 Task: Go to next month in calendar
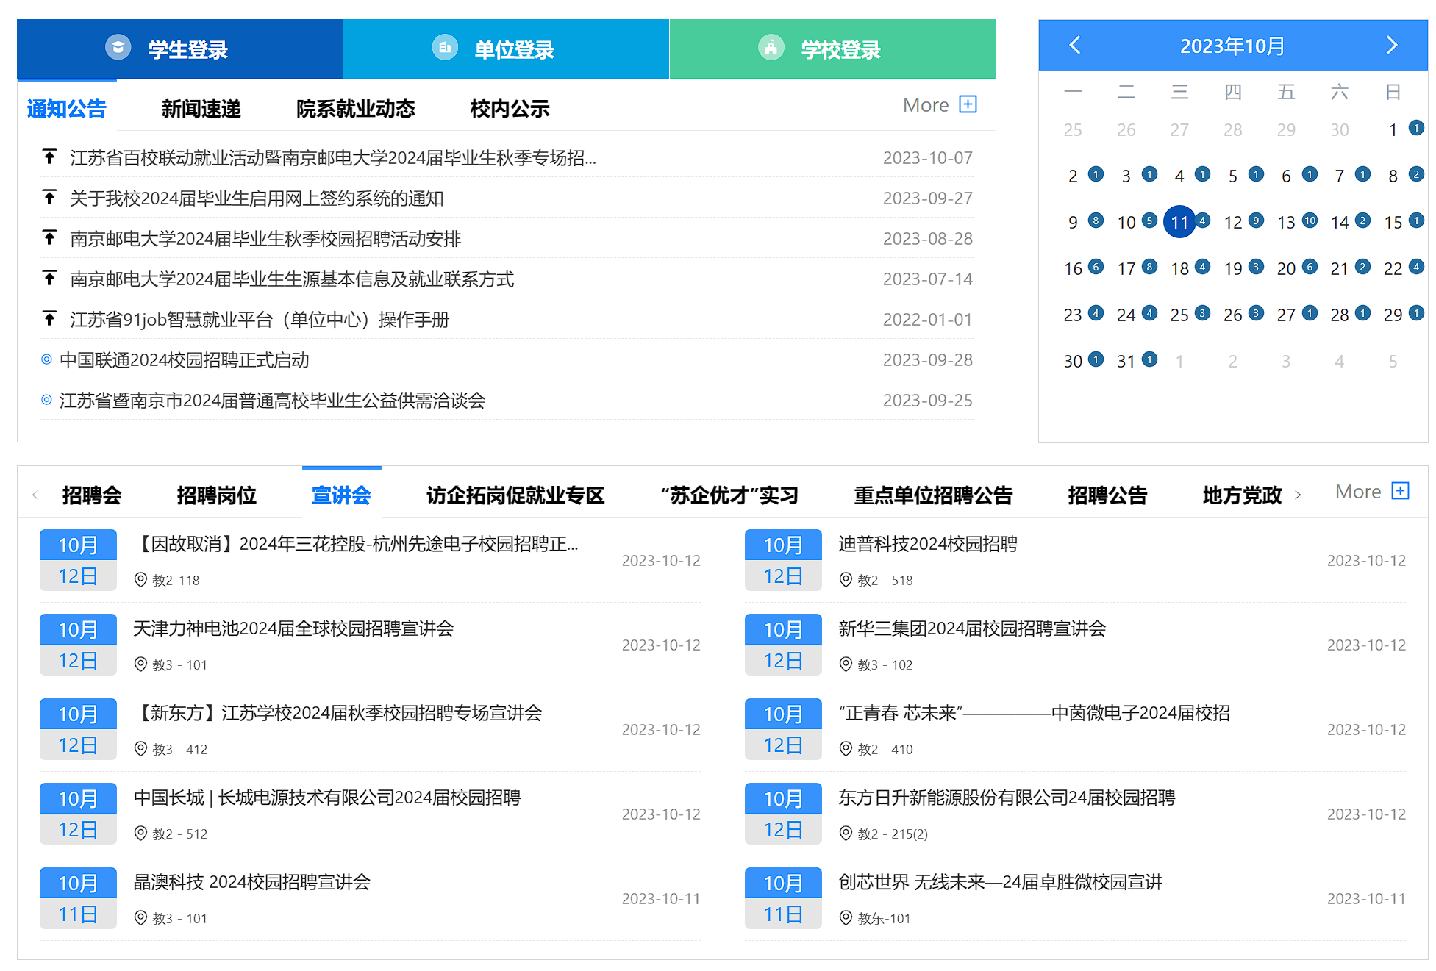[x=1390, y=46]
